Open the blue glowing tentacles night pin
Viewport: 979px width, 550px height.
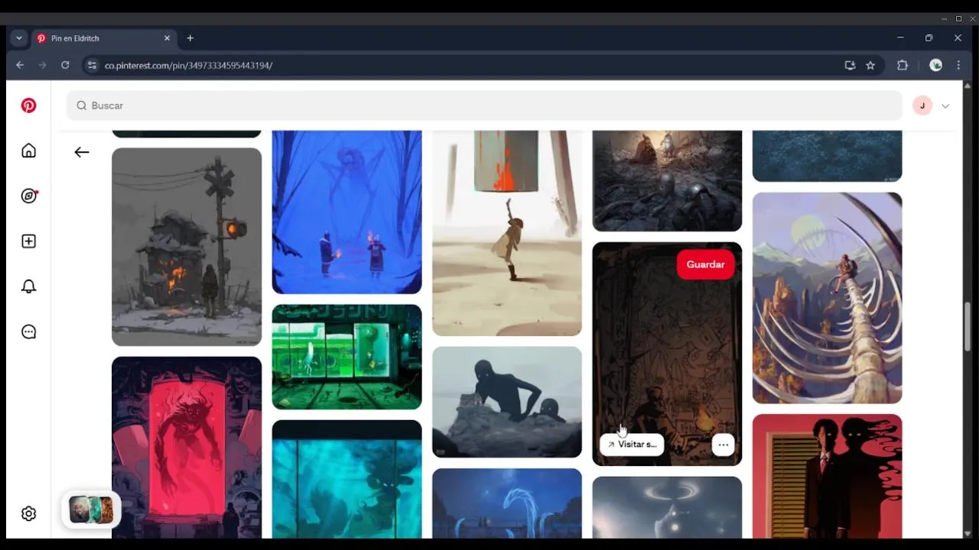coord(507,503)
